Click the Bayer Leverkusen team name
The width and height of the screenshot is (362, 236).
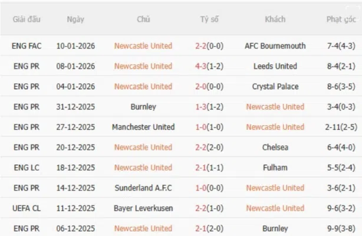point(143,208)
